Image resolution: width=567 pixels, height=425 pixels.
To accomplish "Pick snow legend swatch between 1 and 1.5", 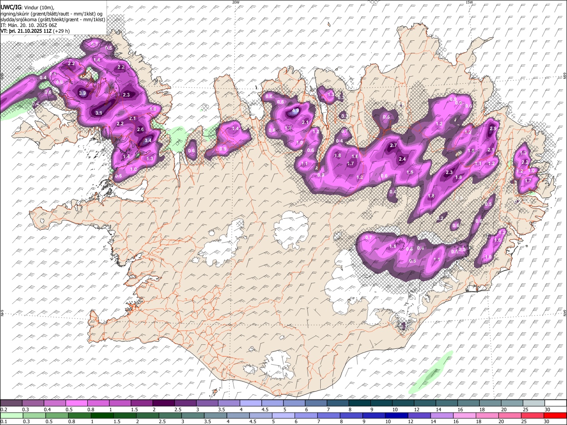I will [120, 403].
